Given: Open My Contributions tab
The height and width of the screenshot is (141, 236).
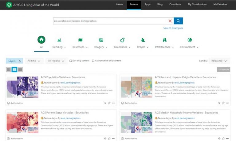Looking at the screenshot, I should click(x=197, y=5).
